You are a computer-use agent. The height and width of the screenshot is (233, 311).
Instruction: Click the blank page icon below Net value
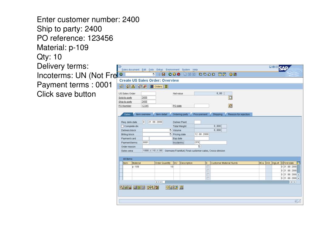(x=230, y=97)
